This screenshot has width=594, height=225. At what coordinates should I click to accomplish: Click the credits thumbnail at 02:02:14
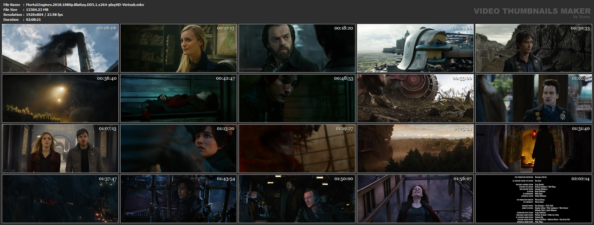click(x=534, y=198)
